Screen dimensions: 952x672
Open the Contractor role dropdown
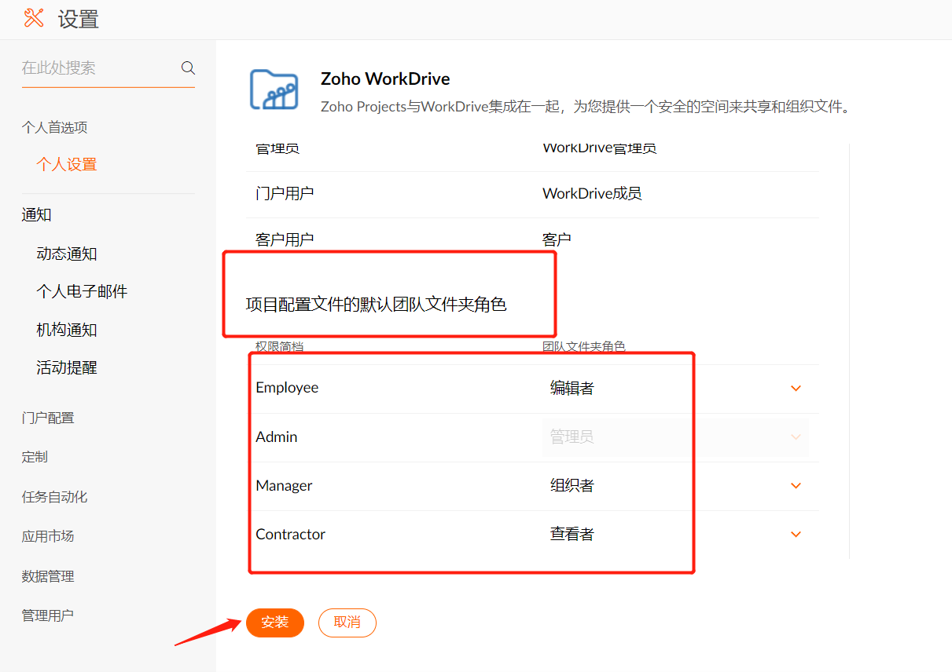(x=796, y=534)
